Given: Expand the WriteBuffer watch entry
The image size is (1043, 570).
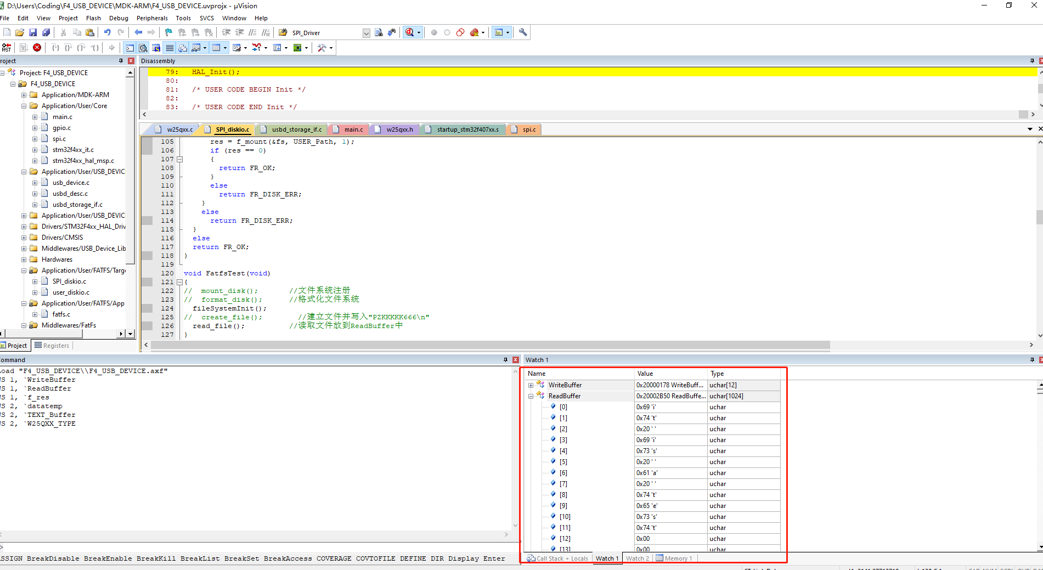Looking at the screenshot, I should [x=531, y=385].
